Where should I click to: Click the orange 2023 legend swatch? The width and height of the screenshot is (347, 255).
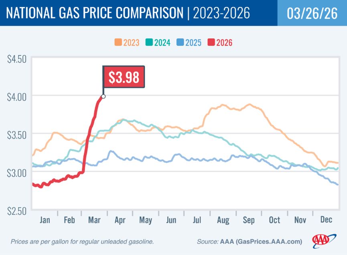click(x=118, y=42)
